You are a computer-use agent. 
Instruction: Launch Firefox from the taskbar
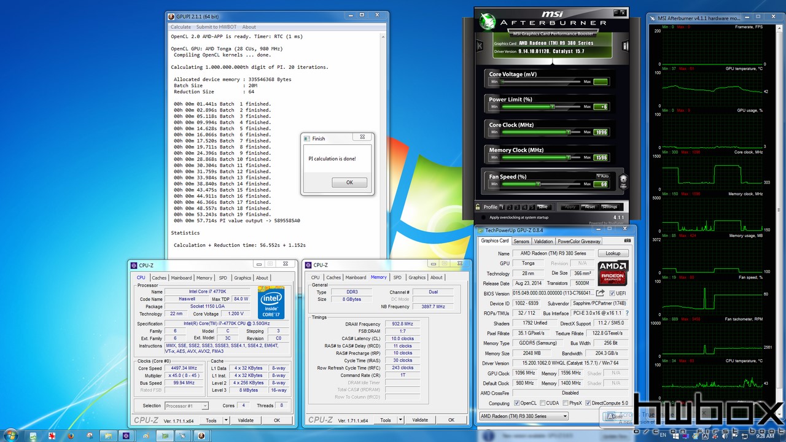pyautogui.click(x=70, y=435)
